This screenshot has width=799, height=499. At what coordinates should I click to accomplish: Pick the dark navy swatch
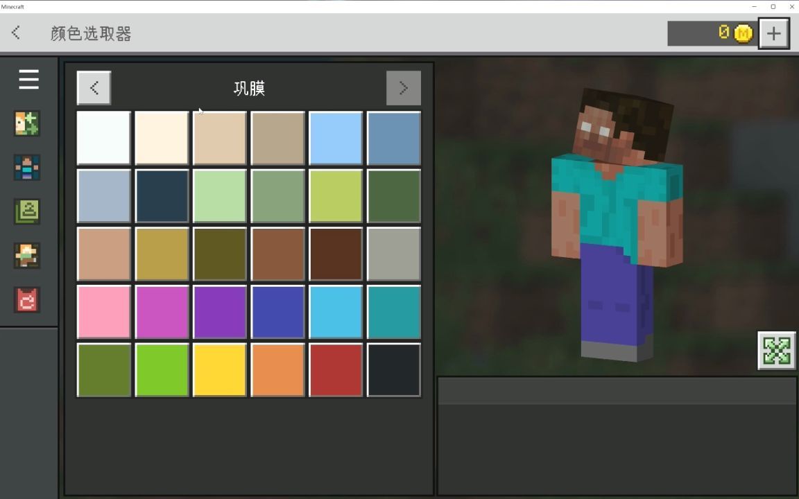click(x=162, y=196)
